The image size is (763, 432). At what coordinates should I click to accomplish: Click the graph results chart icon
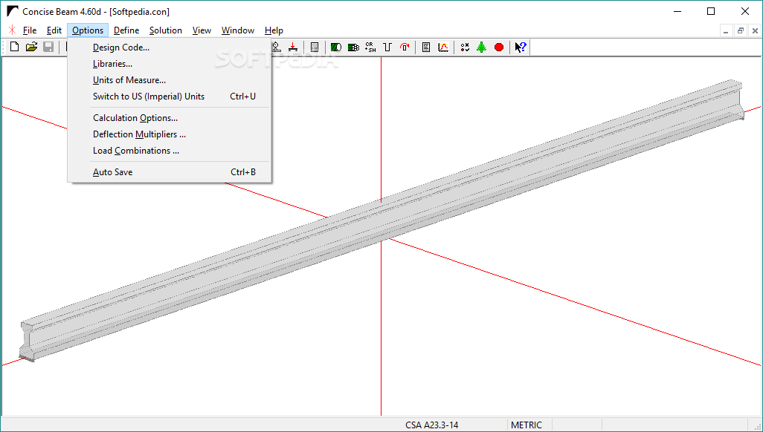tap(442, 48)
